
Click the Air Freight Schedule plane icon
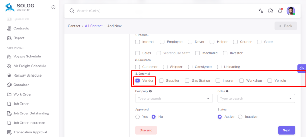pyautogui.click(x=9, y=66)
